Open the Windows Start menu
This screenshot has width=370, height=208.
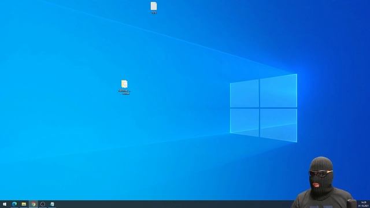pyautogui.click(x=5, y=204)
